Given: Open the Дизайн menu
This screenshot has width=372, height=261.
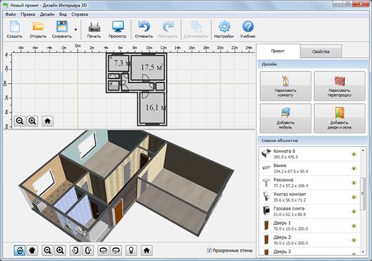Looking at the screenshot, I should click(x=47, y=14).
